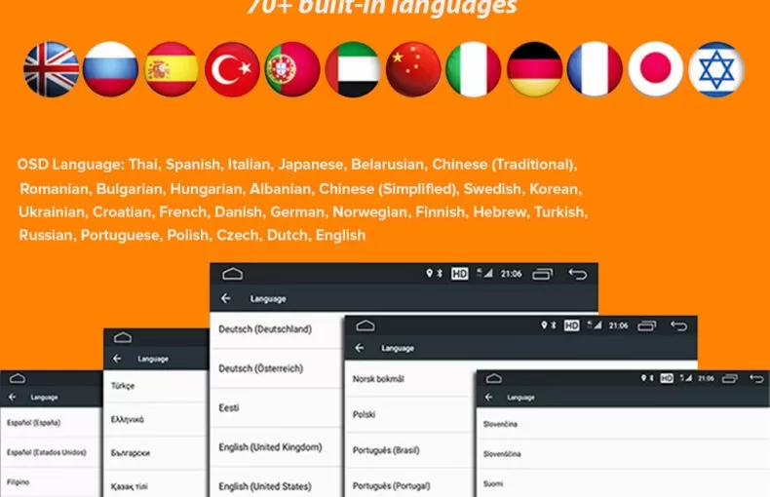770x497 pixels.
Task: Open recent apps icon on Slovenčina screen
Action: tap(730, 378)
